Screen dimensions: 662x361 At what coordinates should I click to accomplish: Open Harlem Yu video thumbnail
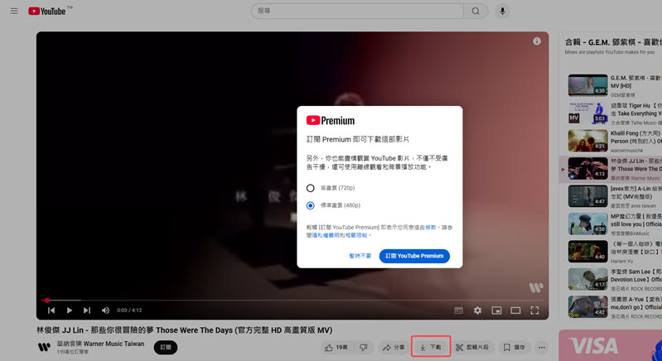tap(587, 252)
